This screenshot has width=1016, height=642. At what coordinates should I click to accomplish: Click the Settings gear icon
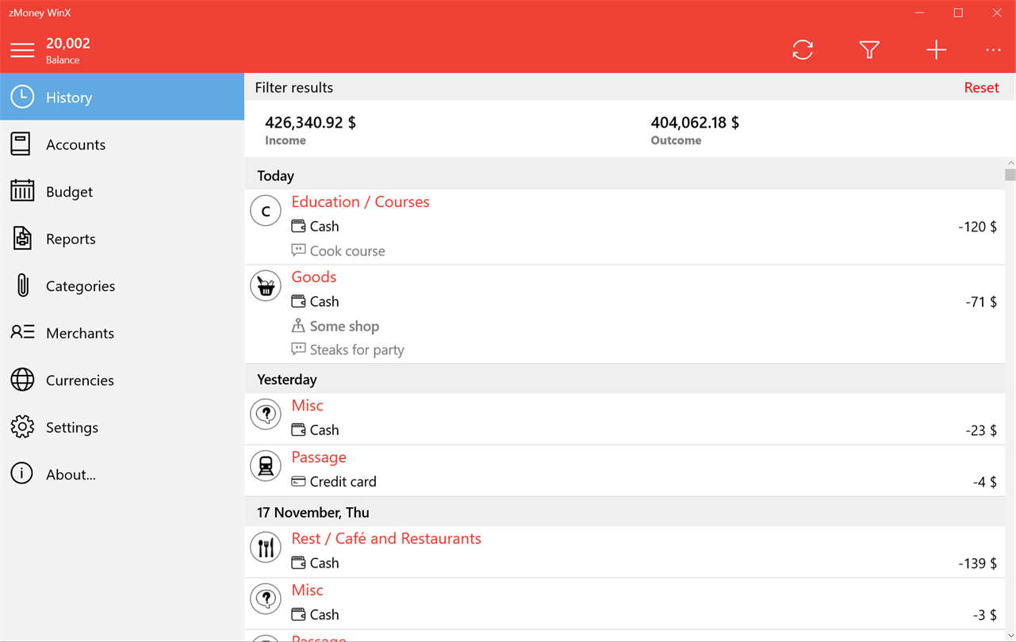click(x=22, y=426)
